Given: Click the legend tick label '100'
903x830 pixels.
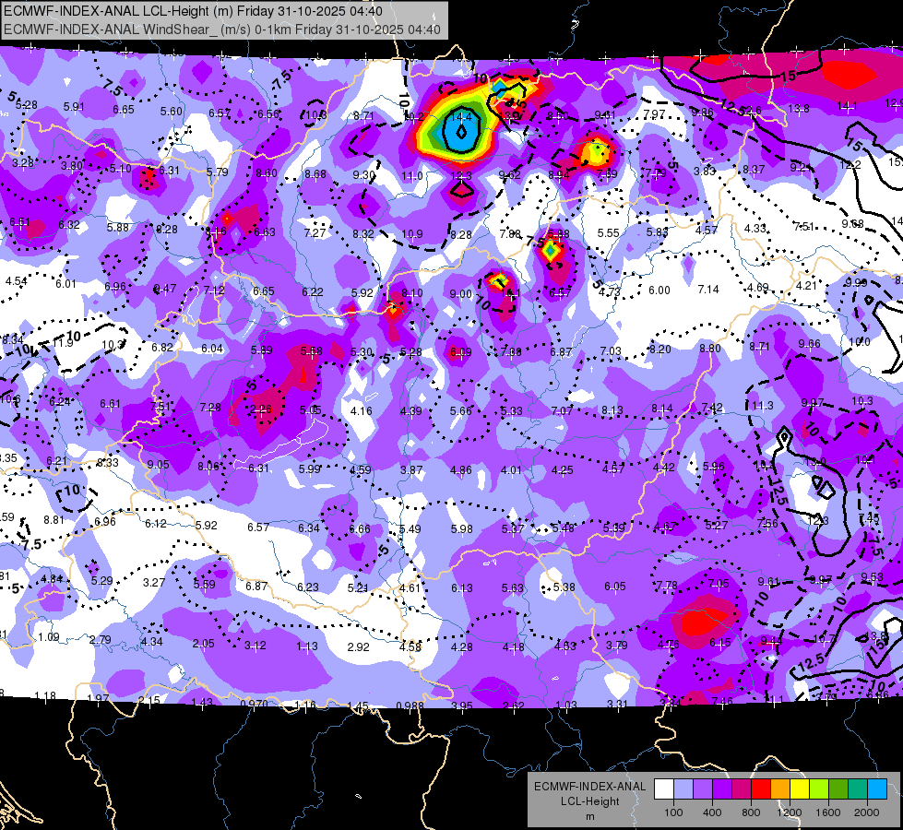Looking at the screenshot, I should click(673, 812).
